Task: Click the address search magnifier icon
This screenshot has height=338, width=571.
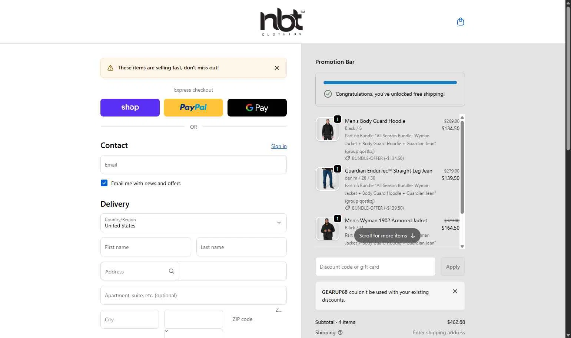Action: pos(171,271)
